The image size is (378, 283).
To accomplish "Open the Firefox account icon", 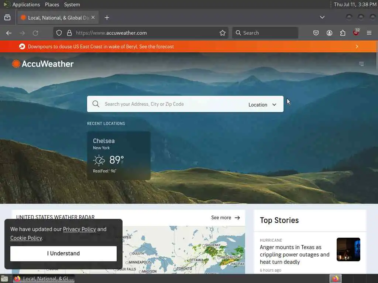I will [x=329, y=33].
